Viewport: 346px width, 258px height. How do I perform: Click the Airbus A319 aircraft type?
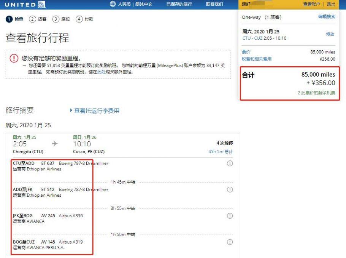[71, 242]
